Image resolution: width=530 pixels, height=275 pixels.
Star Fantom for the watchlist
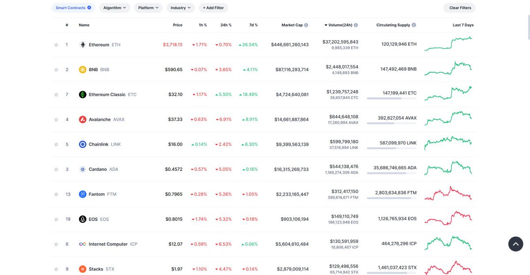(x=56, y=194)
